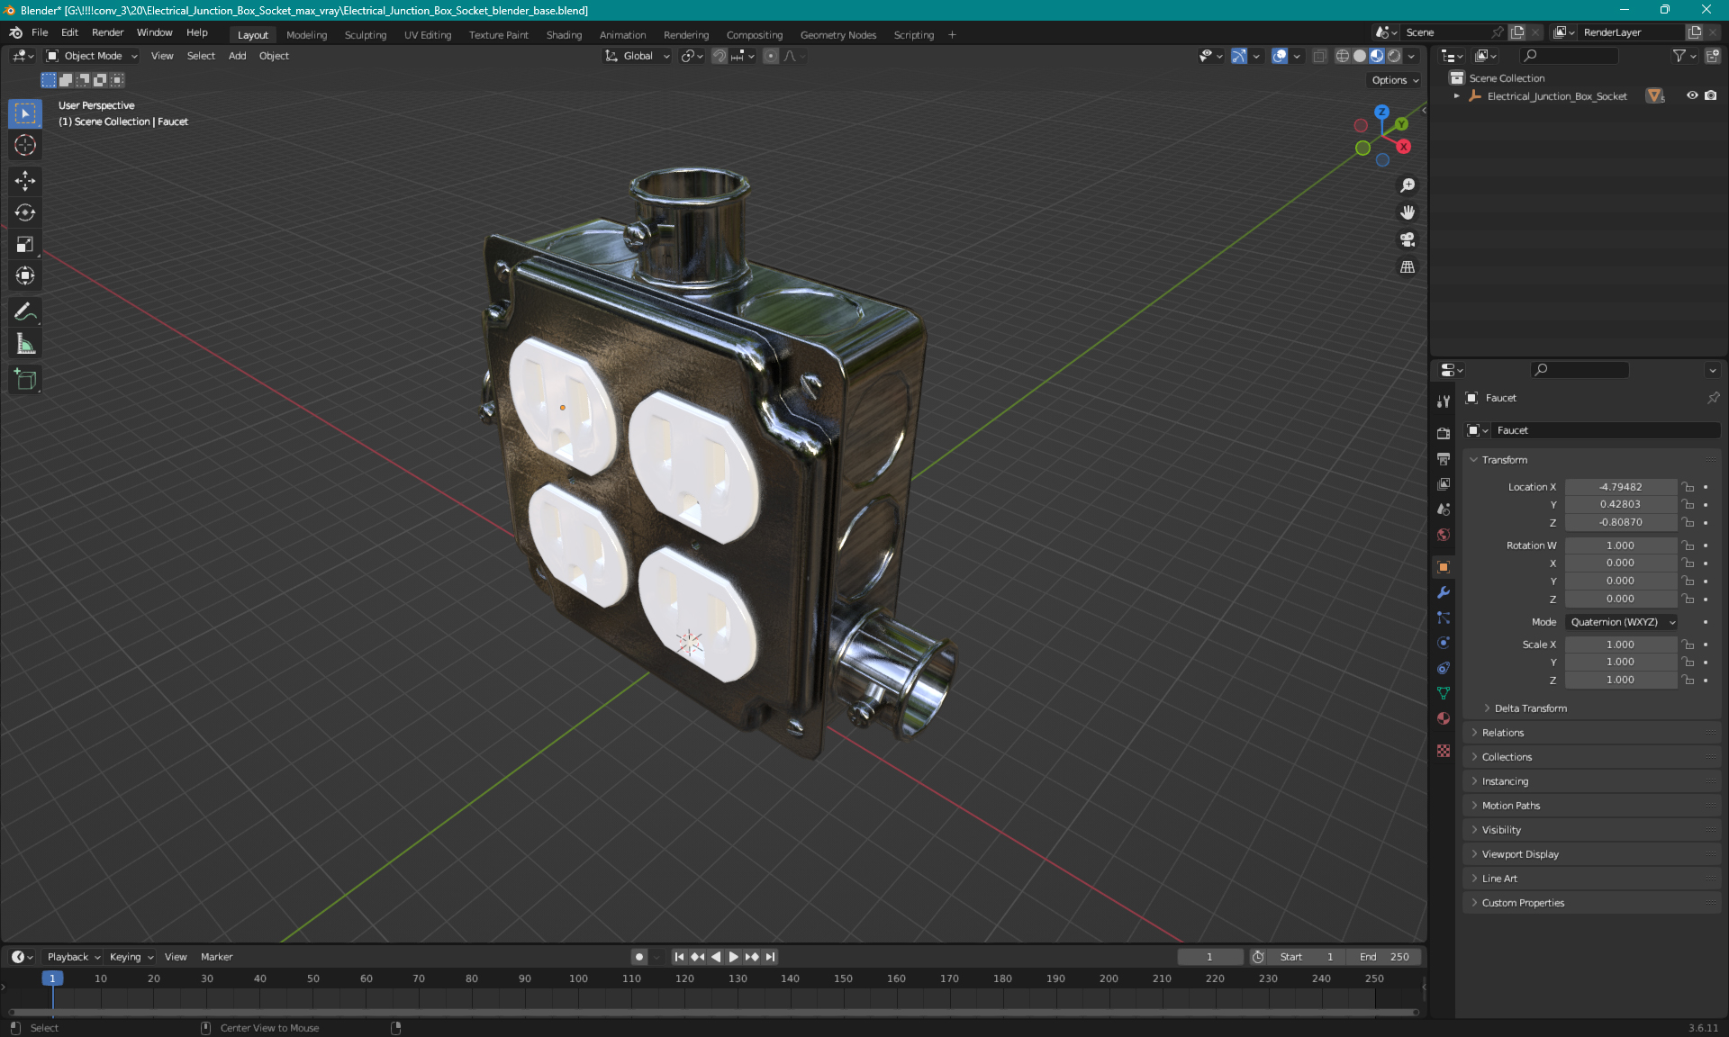
Task: Open viewport Options dropdown
Action: point(1394,80)
